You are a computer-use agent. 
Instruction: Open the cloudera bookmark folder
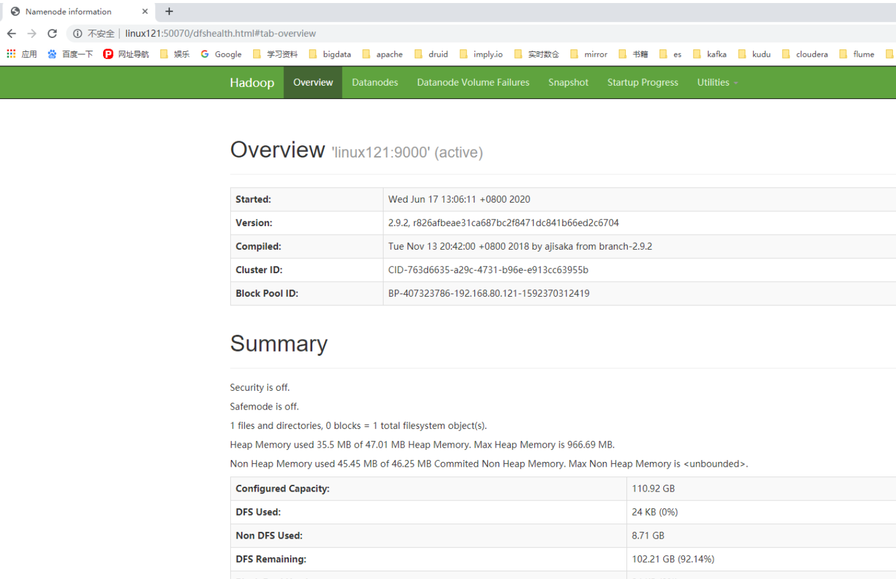pyautogui.click(x=805, y=54)
